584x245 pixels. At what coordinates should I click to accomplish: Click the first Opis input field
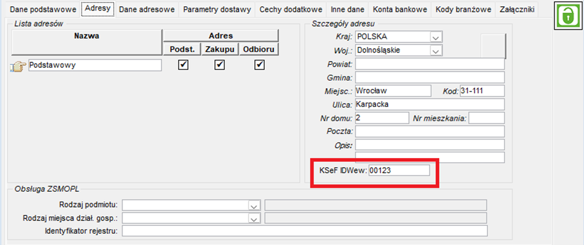430,144
